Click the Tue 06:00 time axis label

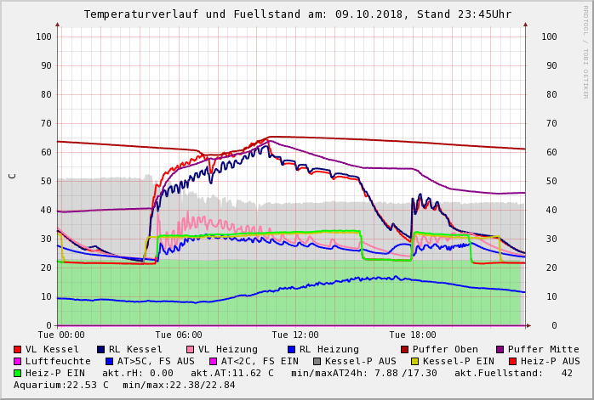click(179, 335)
